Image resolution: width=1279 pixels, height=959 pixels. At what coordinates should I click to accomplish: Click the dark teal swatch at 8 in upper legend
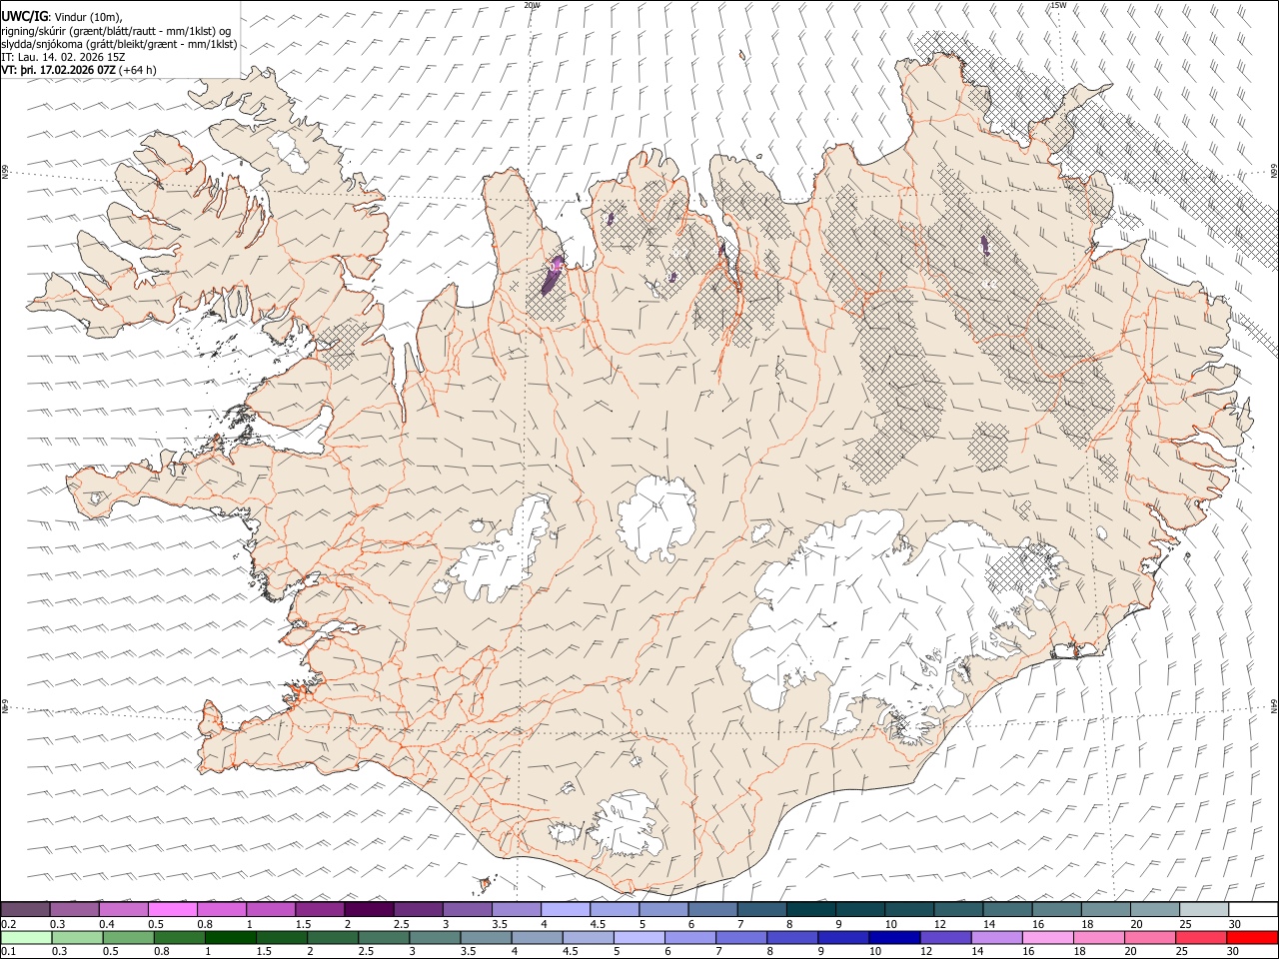pos(809,910)
